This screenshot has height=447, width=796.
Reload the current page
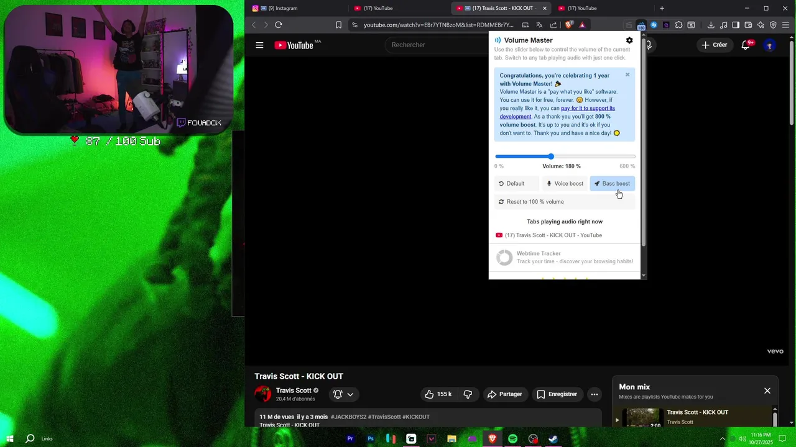pos(279,25)
